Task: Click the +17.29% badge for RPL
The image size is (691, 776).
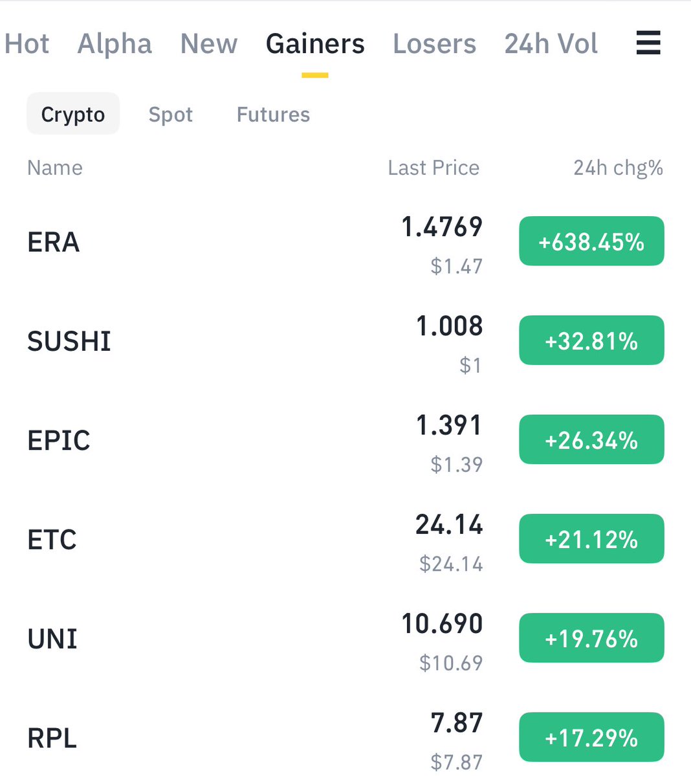Action: [x=591, y=737]
